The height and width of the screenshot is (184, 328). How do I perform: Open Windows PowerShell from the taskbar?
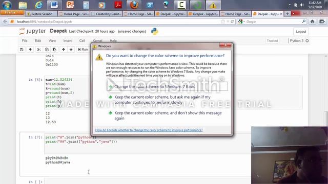[x=150, y=5]
